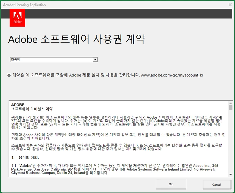Click the heading Adobe 소프트웨어 사용권 계약

[76, 39]
